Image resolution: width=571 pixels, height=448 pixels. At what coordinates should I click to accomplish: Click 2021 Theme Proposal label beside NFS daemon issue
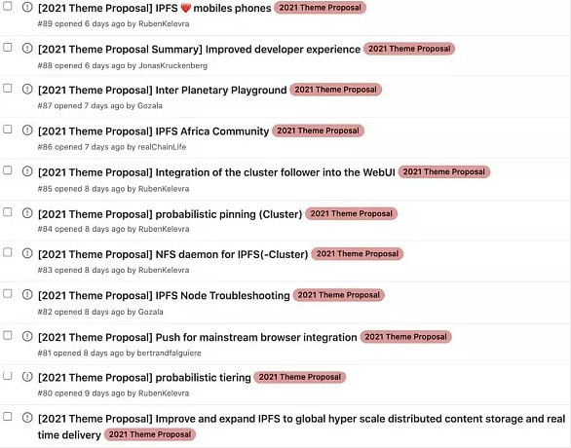[x=358, y=253]
